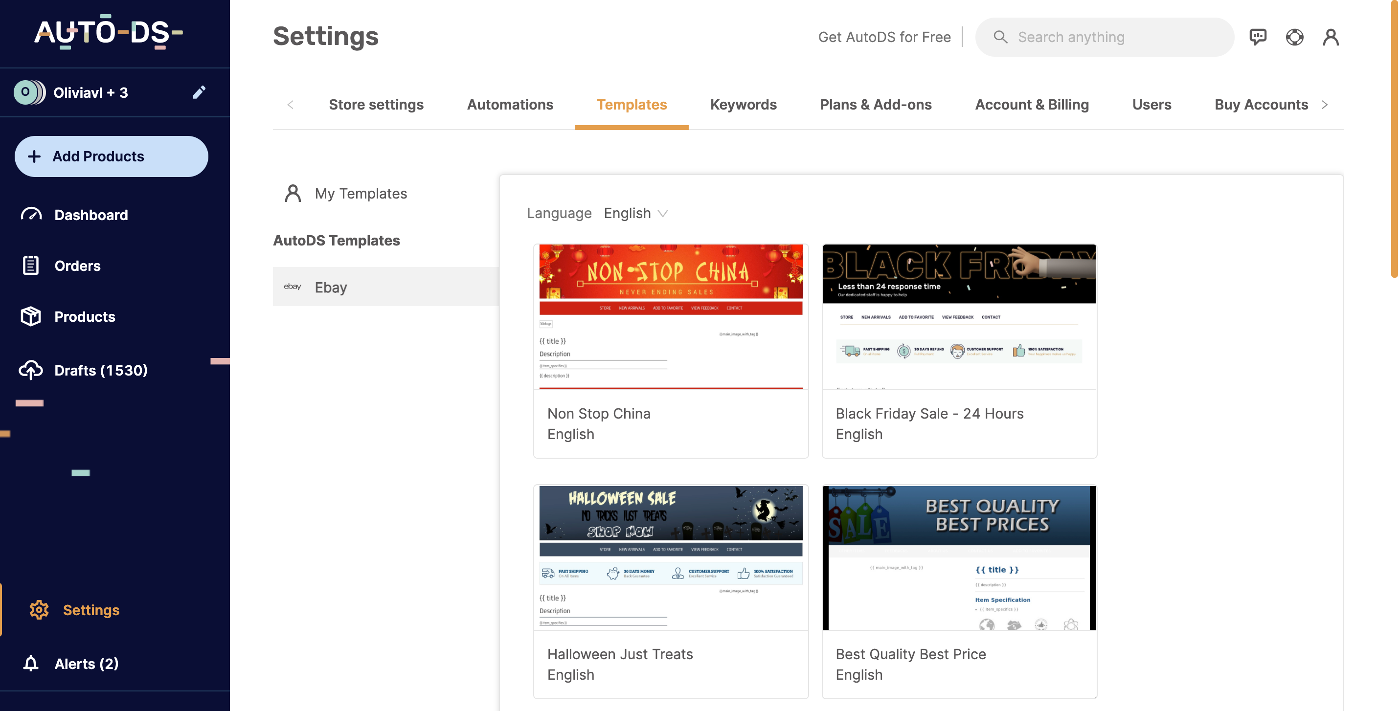Viewport: 1400px width, 711px height.
Task: Click the Oliviavl account avatar
Action: [x=29, y=92]
